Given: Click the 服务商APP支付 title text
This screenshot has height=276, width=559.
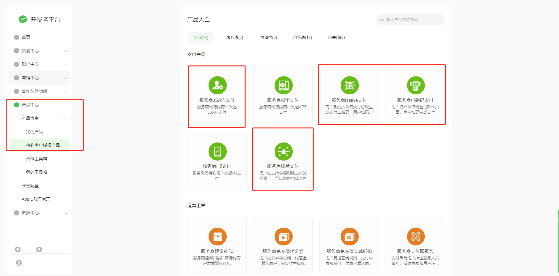Looking at the screenshot, I should 283,100.
